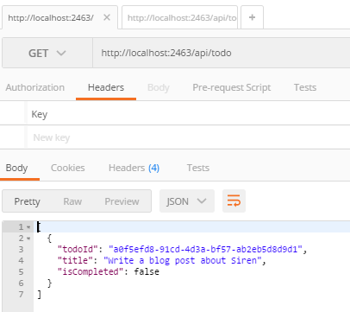This screenshot has width=350, height=312.
Task: Open the Pre-request Script tab
Action: pyautogui.click(x=232, y=87)
